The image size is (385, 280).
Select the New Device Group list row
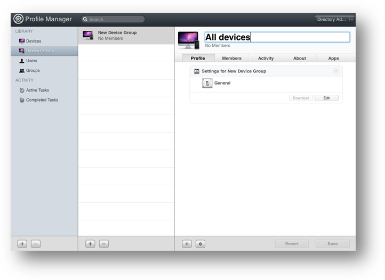(126, 36)
